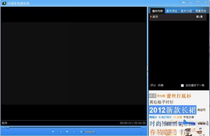Minimize the player window
Viewport: 210px width, 136px height.
click(x=191, y=2)
